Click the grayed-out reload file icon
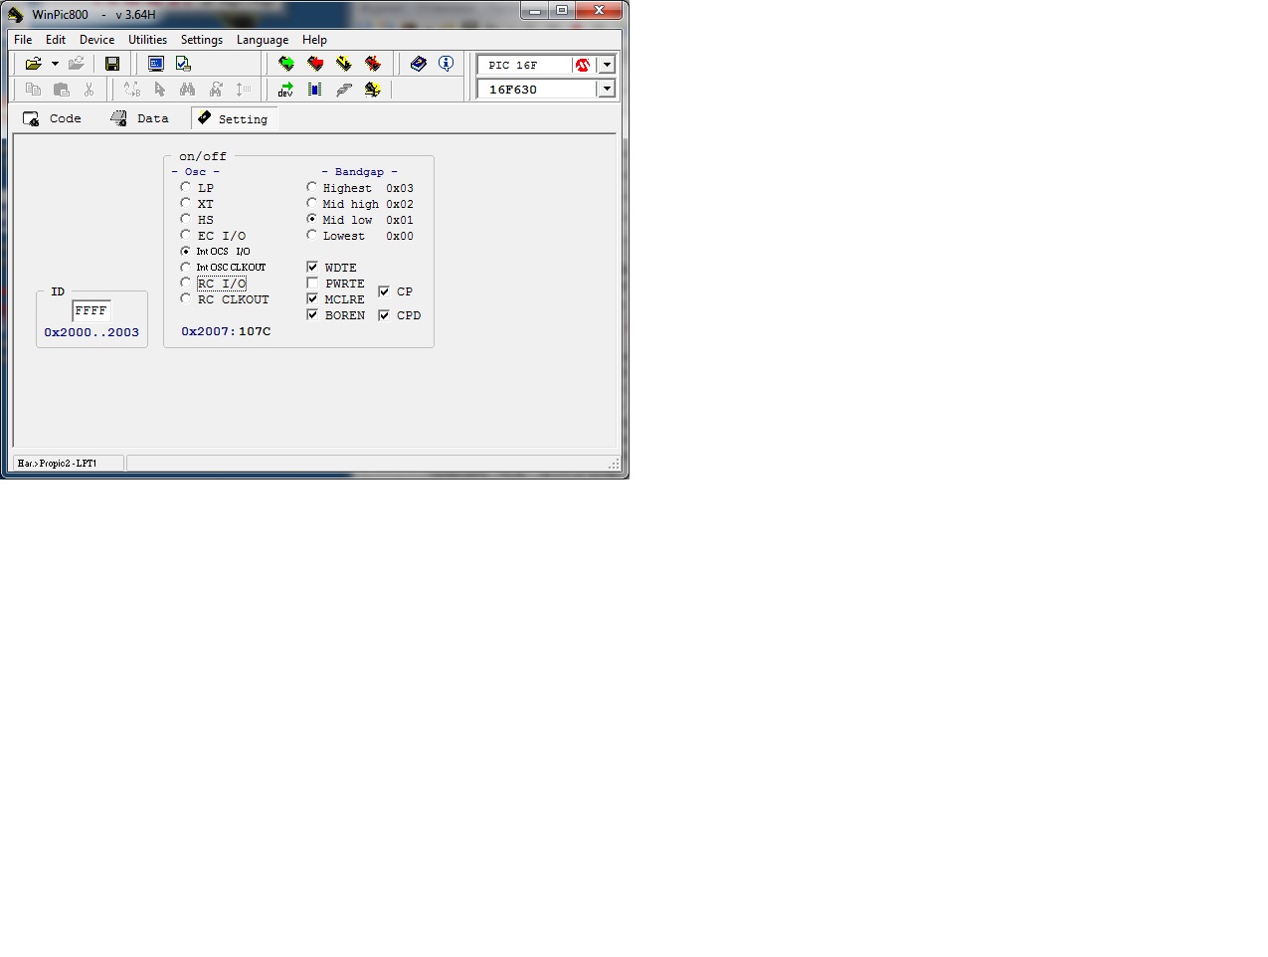 77,64
